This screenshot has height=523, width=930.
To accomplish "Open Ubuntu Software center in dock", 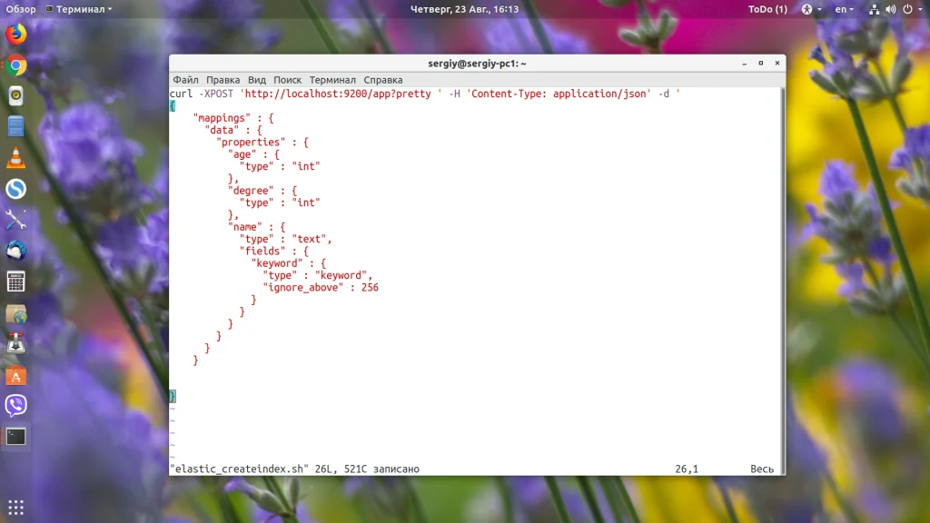I will [x=15, y=374].
